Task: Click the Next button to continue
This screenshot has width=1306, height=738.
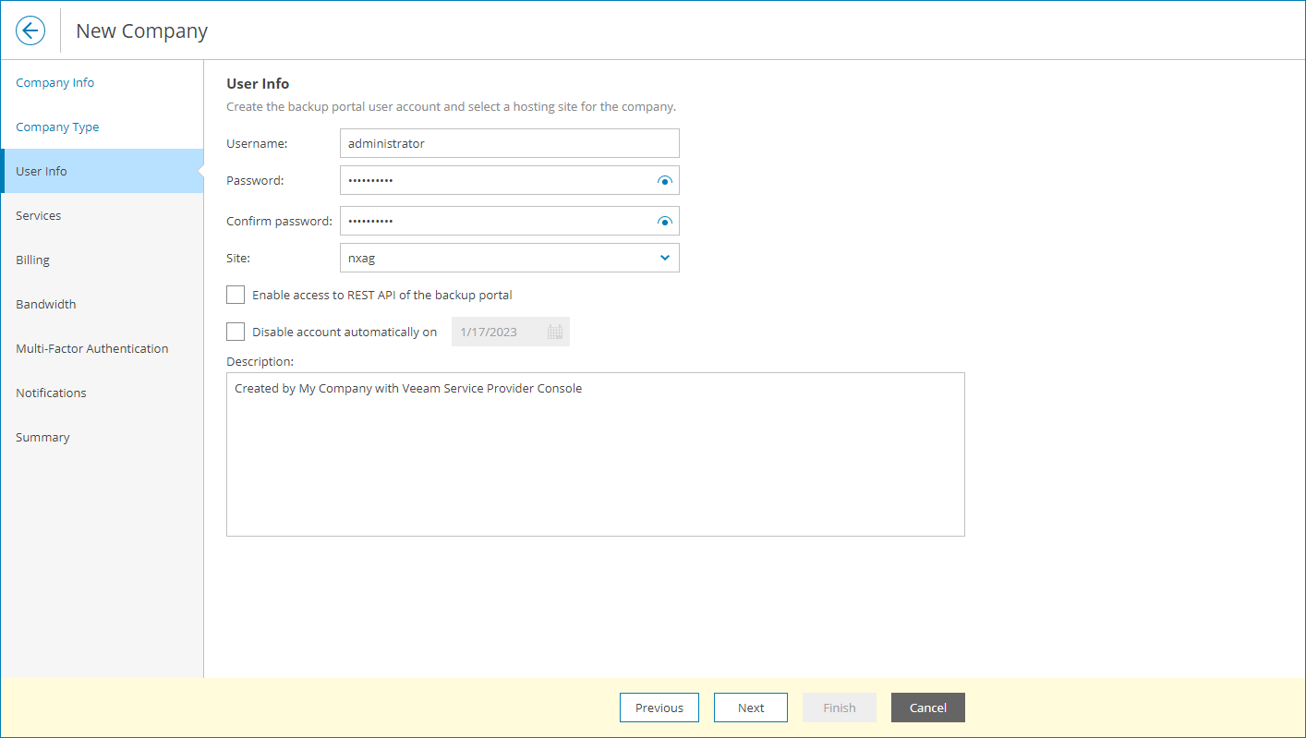Action: pos(750,708)
